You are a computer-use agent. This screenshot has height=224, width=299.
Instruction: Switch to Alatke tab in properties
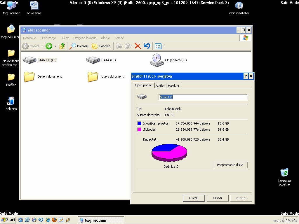pyautogui.click(x=160, y=86)
